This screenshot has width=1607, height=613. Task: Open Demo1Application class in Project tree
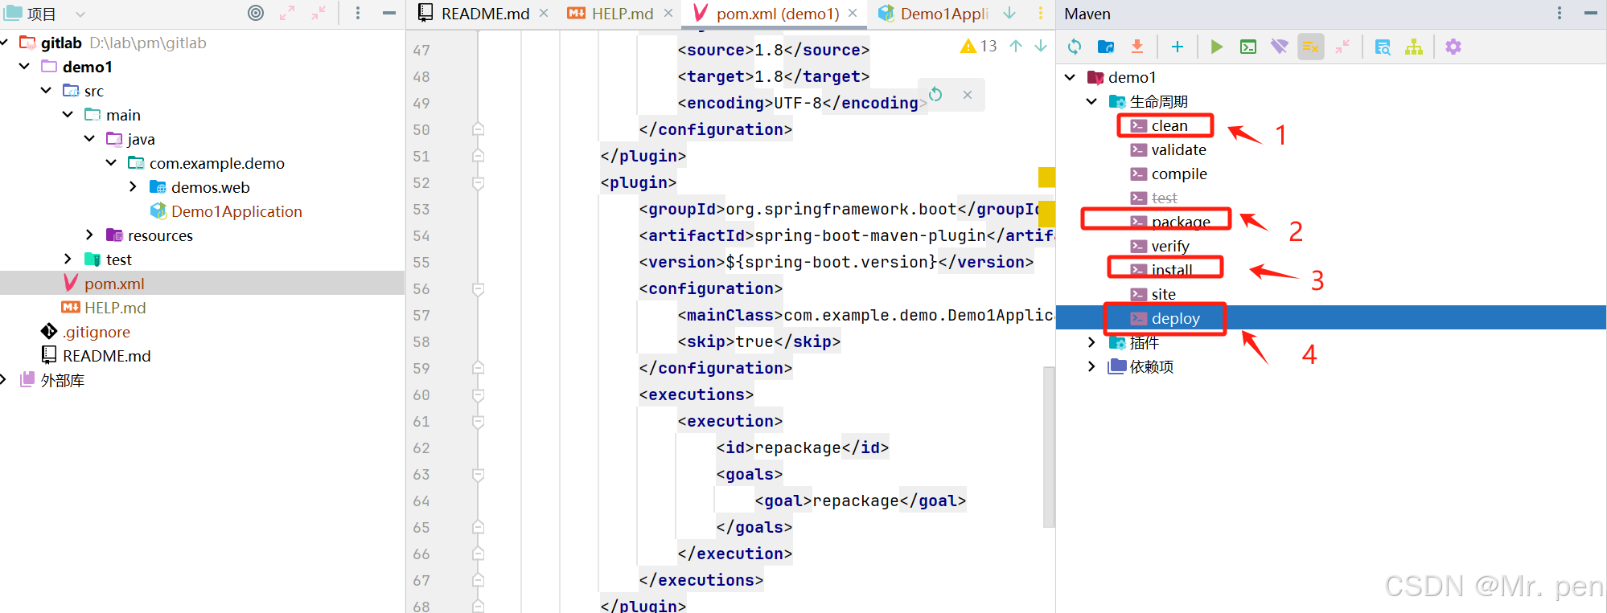[x=226, y=211]
